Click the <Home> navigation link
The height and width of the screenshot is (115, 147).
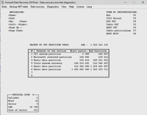click(12, 15)
